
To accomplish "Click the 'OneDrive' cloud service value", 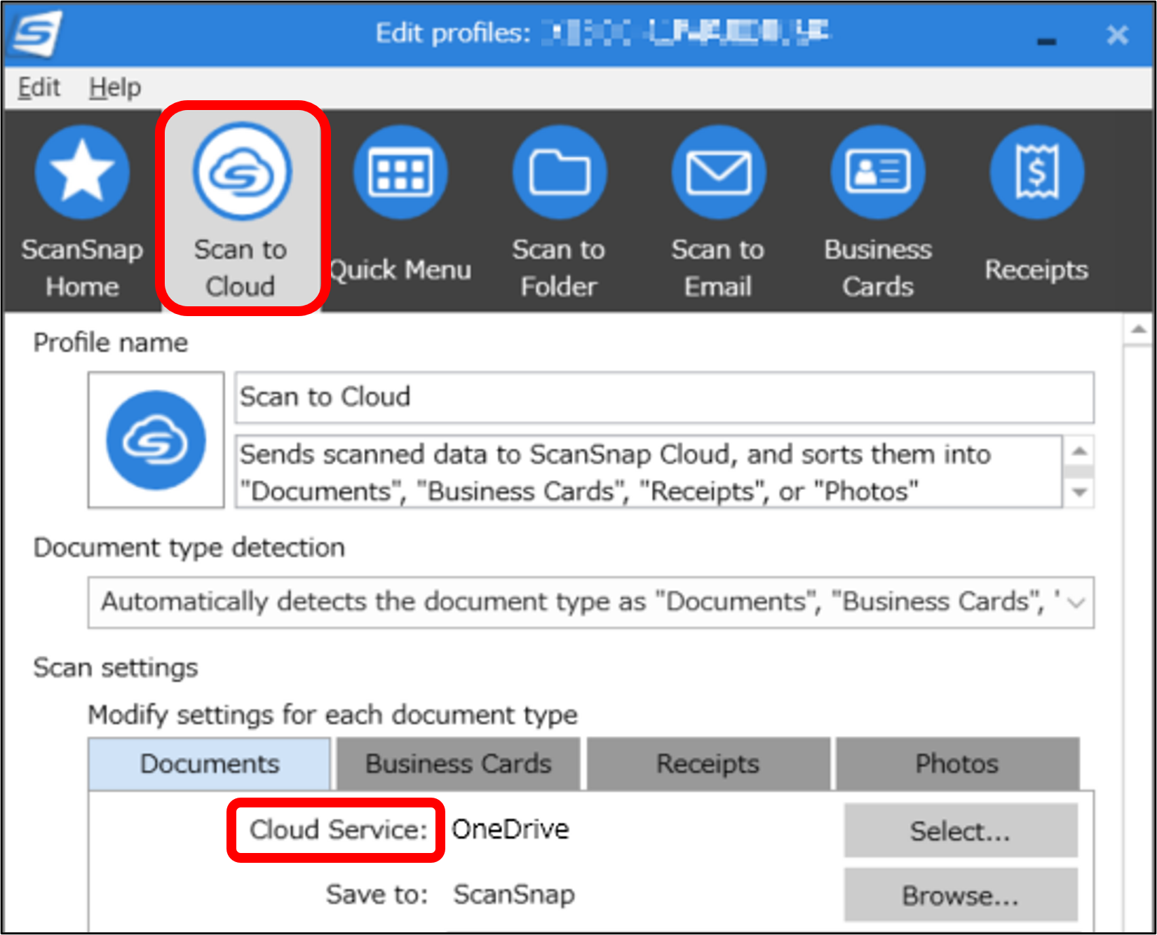I will click(510, 829).
